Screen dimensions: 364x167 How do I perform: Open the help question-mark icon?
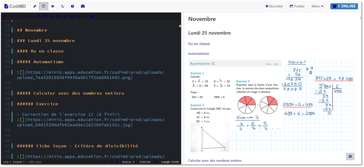coord(72,6)
